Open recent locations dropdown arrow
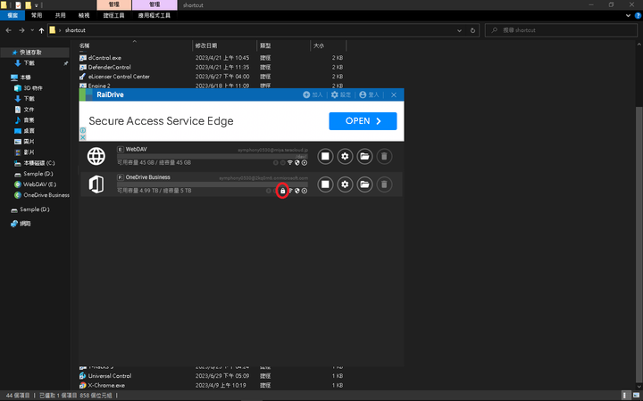The width and height of the screenshot is (643, 401). pos(32,30)
